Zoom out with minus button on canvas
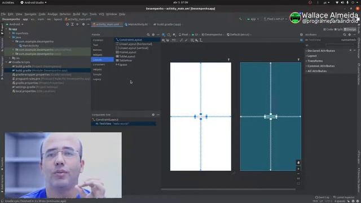 [298, 174]
